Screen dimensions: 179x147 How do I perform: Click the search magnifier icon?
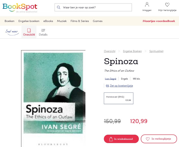point(58,7)
